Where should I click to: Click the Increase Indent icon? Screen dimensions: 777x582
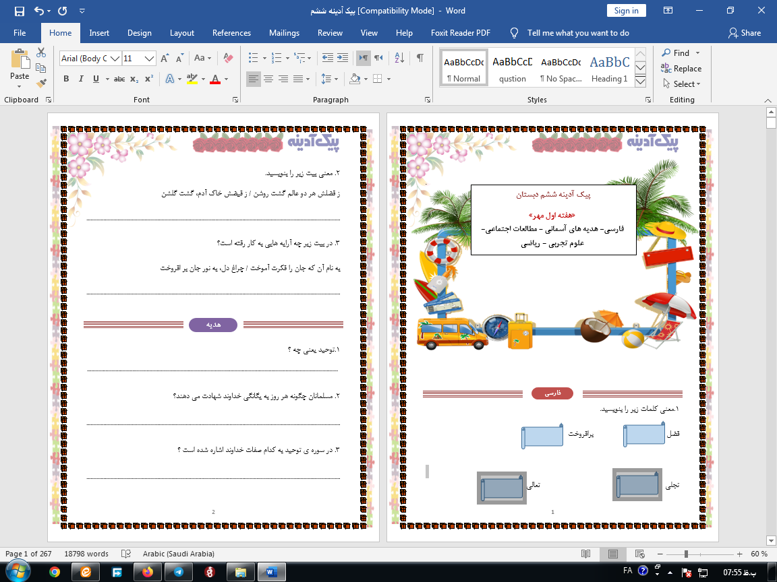[x=343, y=58]
